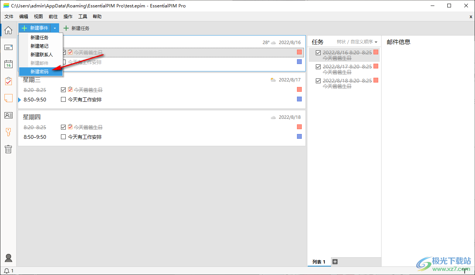Open the dropdown arrow beside 新建事件
Image resolution: width=475 pixels, height=275 pixels.
(x=55, y=28)
